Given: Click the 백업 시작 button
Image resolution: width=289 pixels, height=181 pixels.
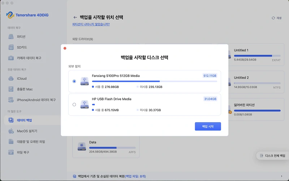Looking at the screenshot, I should point(208,126).
